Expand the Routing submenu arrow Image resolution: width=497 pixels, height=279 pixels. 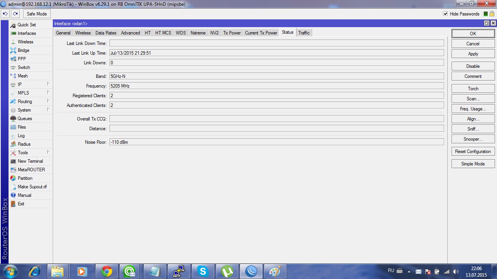point(48,101)
